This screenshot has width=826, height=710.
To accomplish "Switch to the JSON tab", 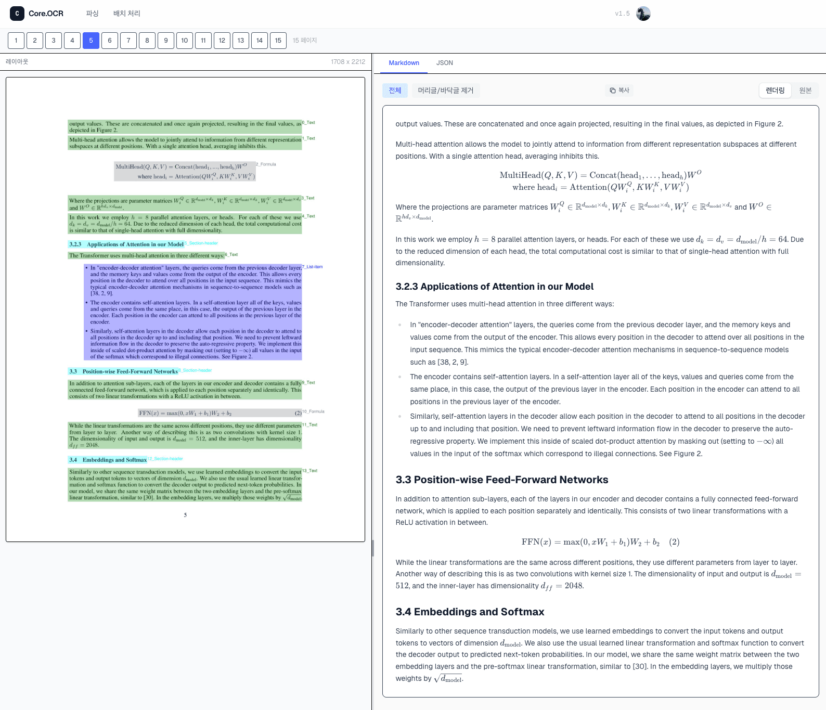I will [x=444, y=63].
